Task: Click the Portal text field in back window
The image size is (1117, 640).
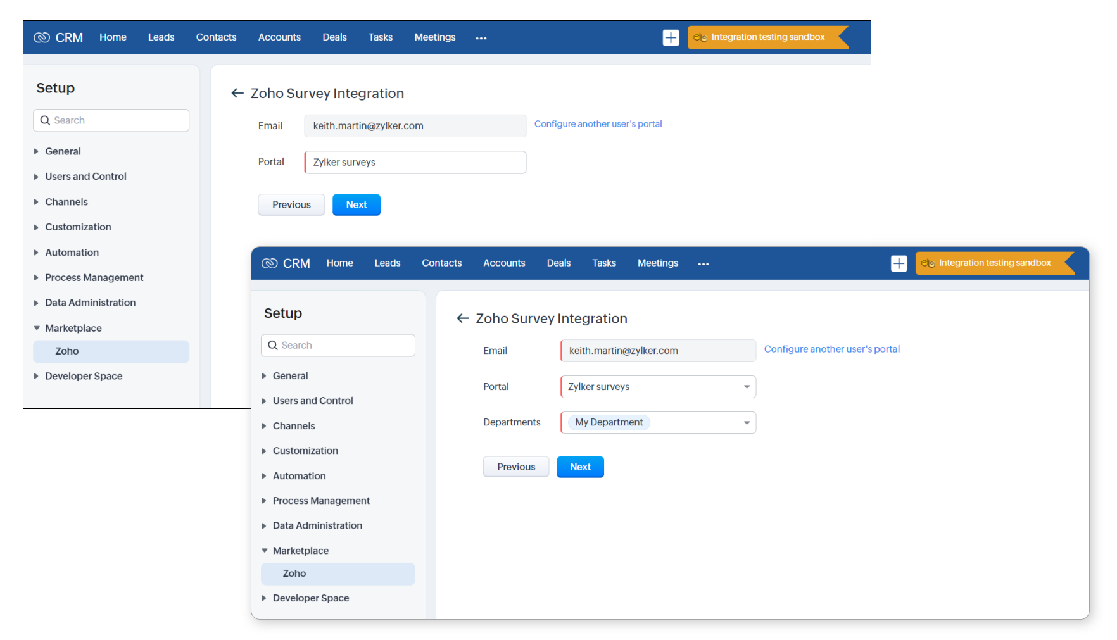Action: [x=415, y=162]
